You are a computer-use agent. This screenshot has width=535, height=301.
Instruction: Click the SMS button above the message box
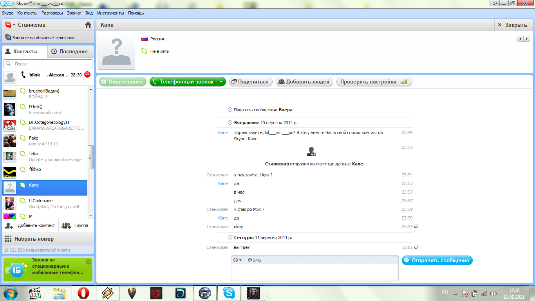(254, 260)
